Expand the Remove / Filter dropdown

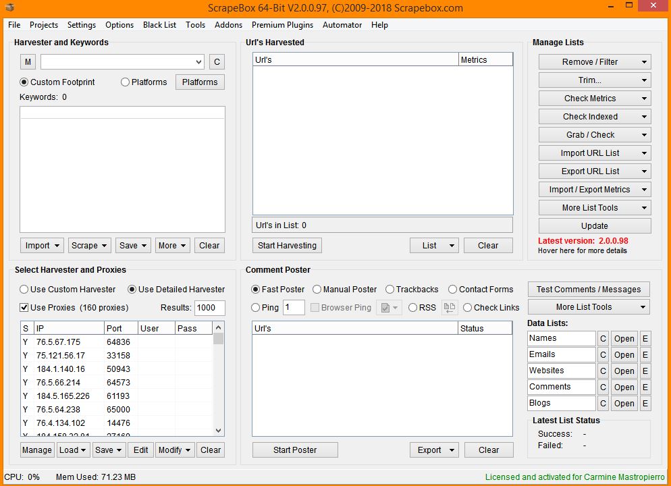click(x=595, y=62)
